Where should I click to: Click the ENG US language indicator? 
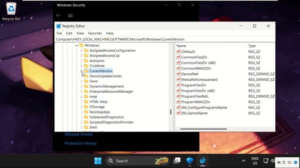coord(255,161)
